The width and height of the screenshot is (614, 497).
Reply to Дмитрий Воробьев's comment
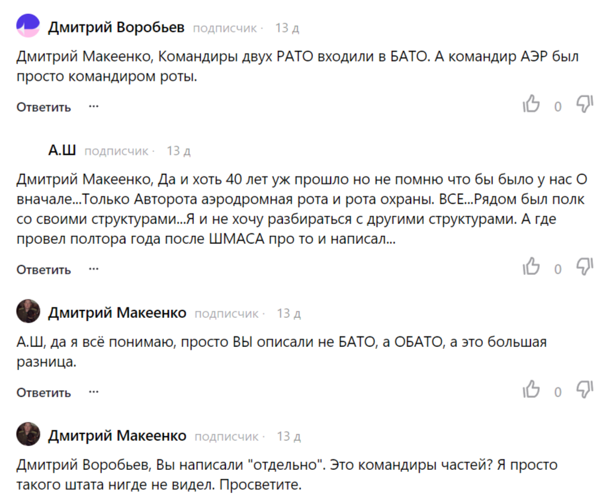click(x=42, y=106)
